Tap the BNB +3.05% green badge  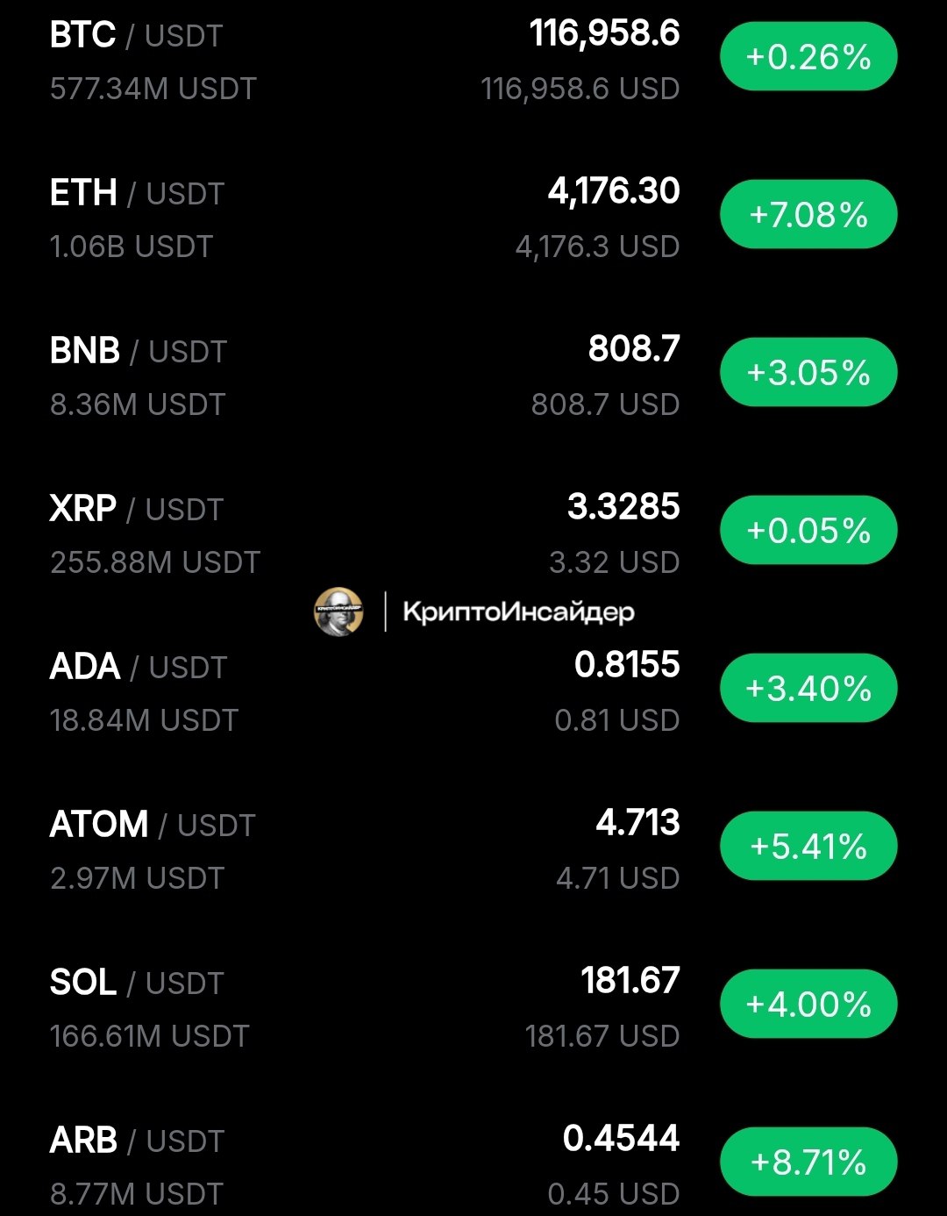coord(808,373)
